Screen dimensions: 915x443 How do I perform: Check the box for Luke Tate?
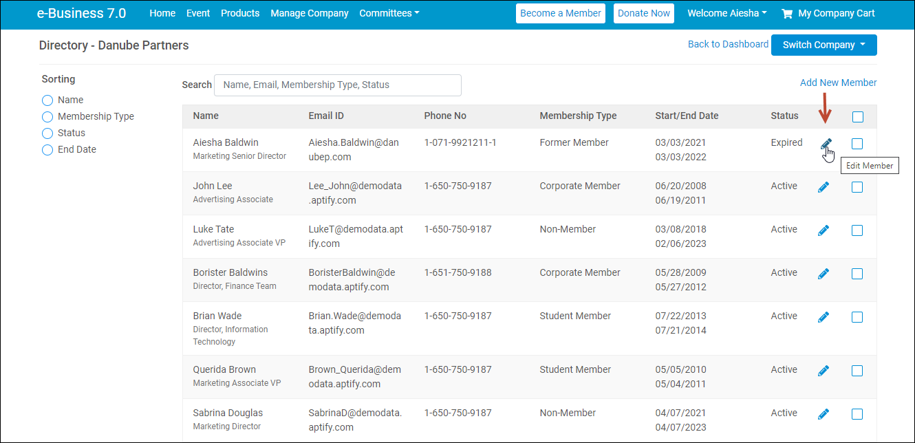[857, 230]
